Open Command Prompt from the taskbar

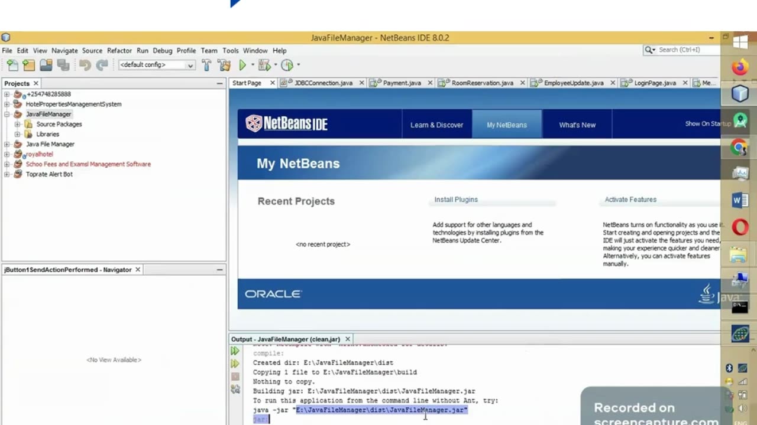click(x=739, y=307)
